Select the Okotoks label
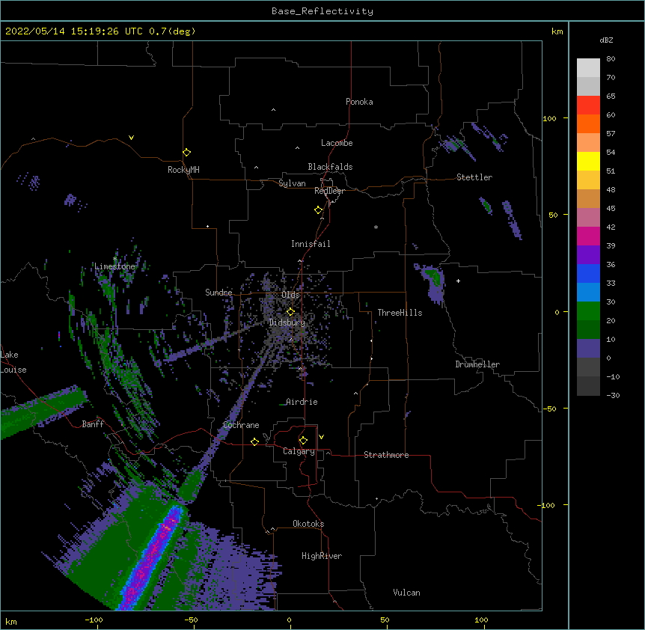Image resolution: width=645 pixels, height=630 pixels. [308, 524]
